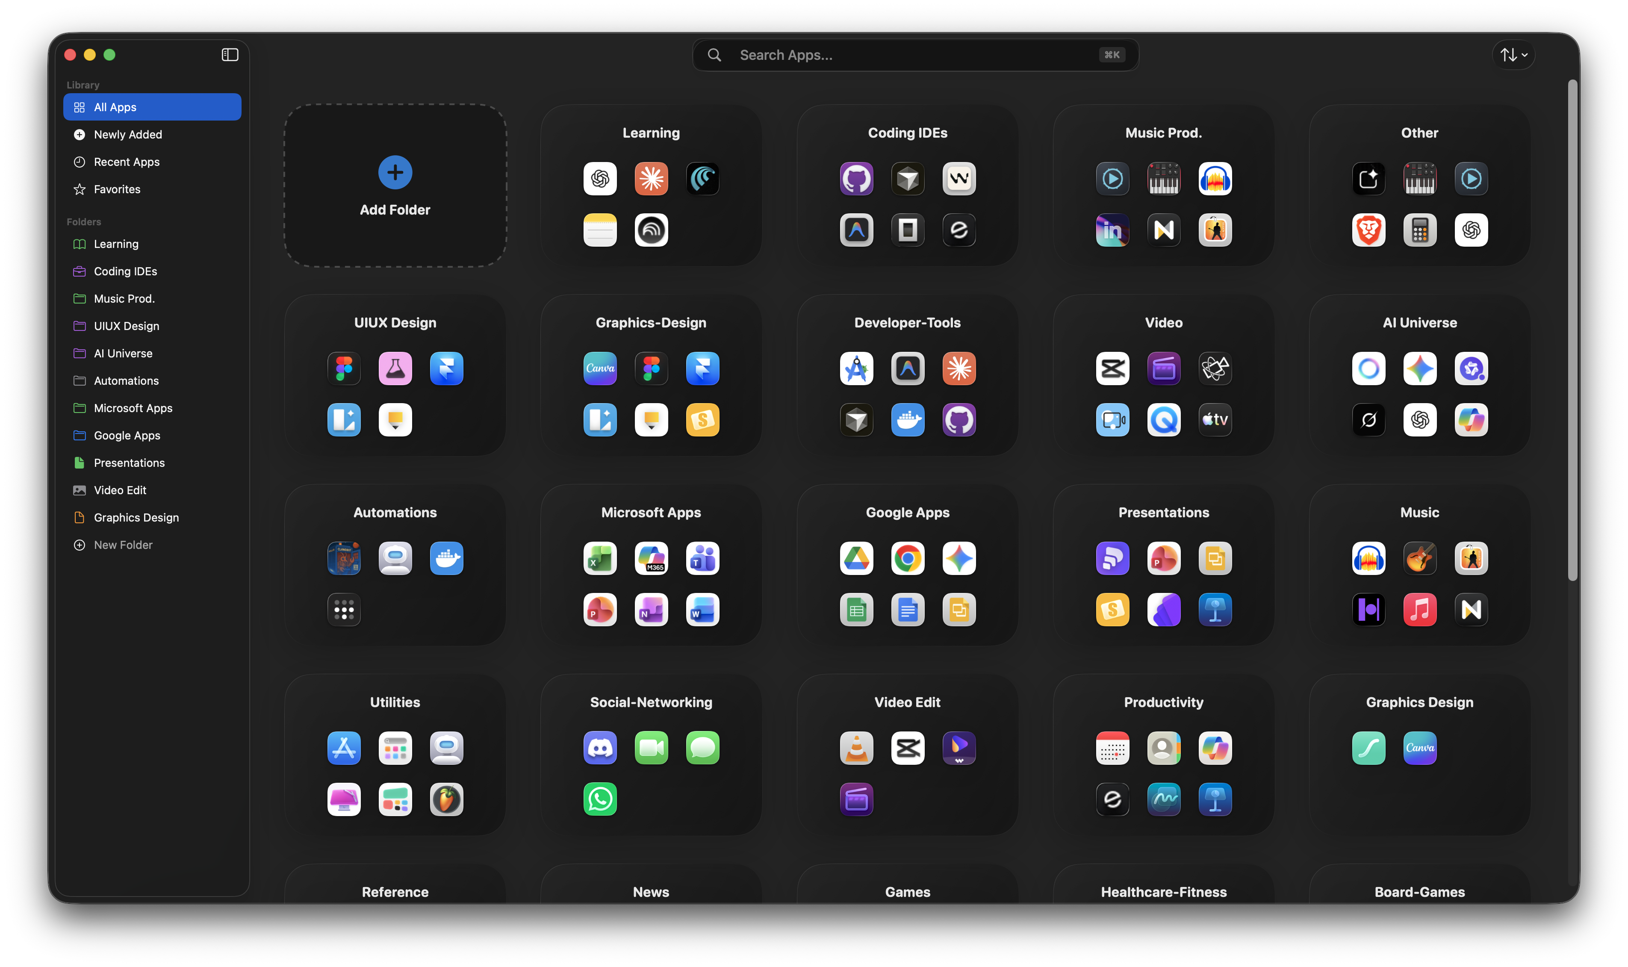Toggle the sidebar visibility button
The width and height of the screenshot is (1628, 967).
coord(230,55)
